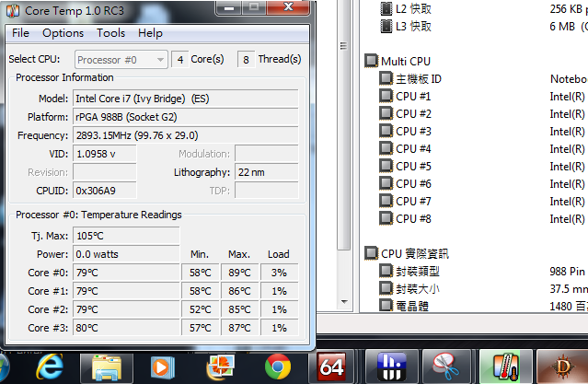Screen dimensions: 588x384
Task: Click Core #1 max temperature 86°C
Action: (240, 291)
